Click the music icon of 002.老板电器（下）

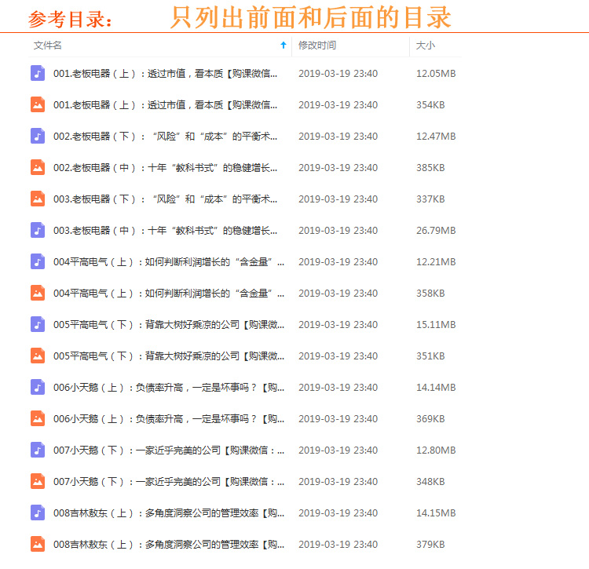(x=37, y=137)
